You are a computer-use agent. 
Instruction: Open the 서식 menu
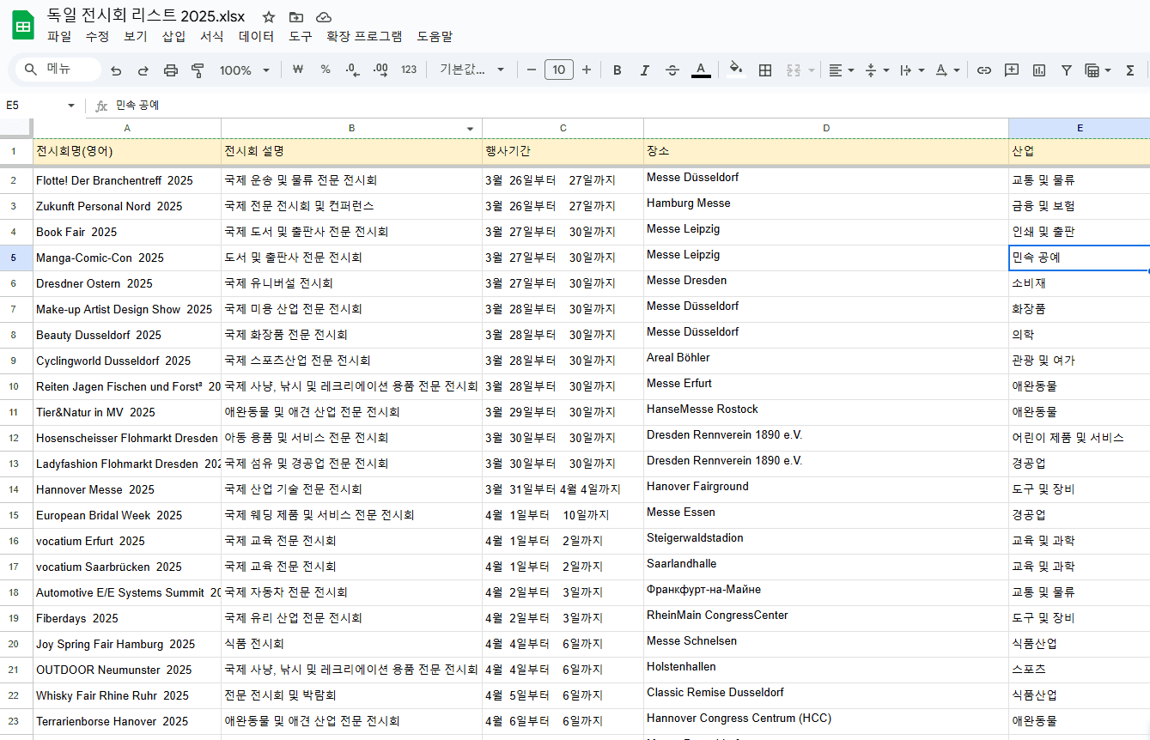[211, 36]
